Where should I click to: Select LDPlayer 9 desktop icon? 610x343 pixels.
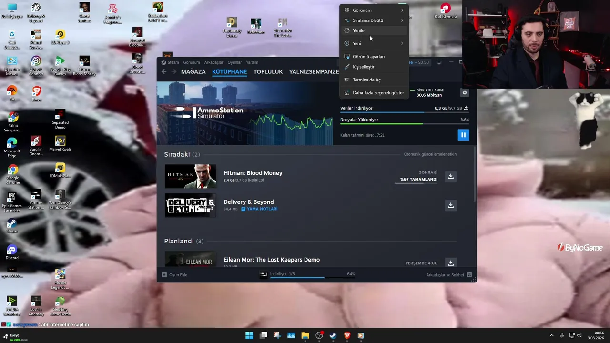[x=60, y=37]
